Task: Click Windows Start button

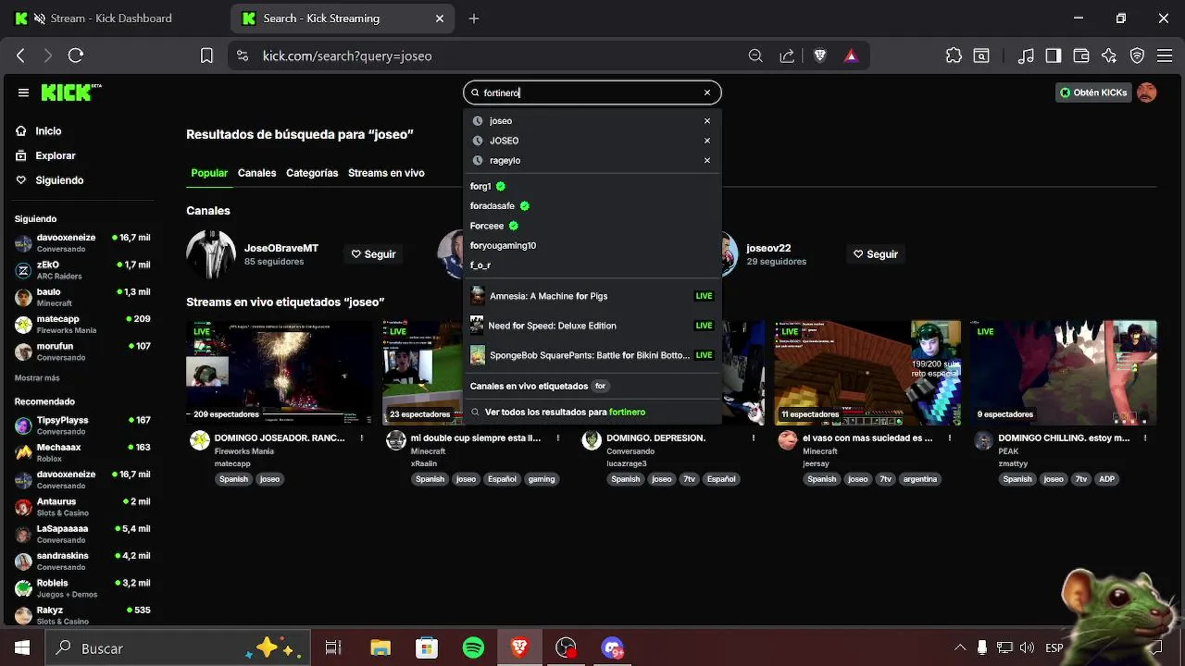Action: (22, 648)
